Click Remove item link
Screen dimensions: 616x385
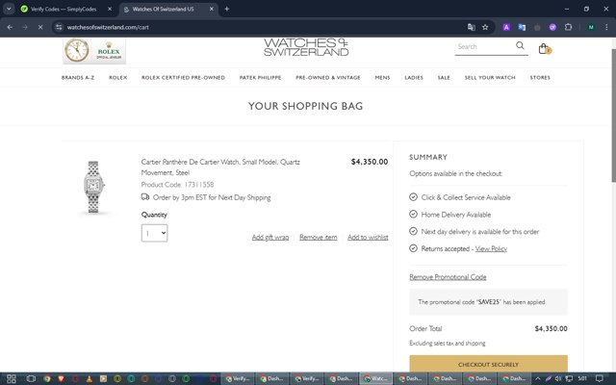click(x=319, y=238)
